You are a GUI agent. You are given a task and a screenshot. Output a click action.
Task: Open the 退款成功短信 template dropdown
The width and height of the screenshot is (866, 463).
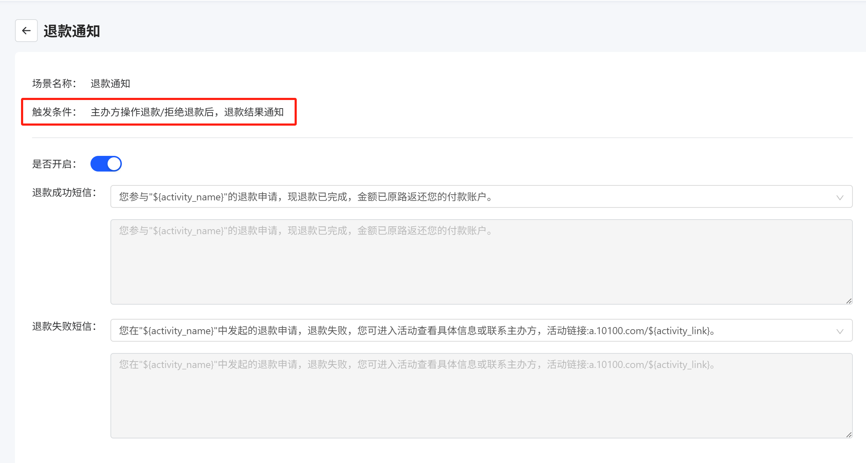click(x=481, y=196)
